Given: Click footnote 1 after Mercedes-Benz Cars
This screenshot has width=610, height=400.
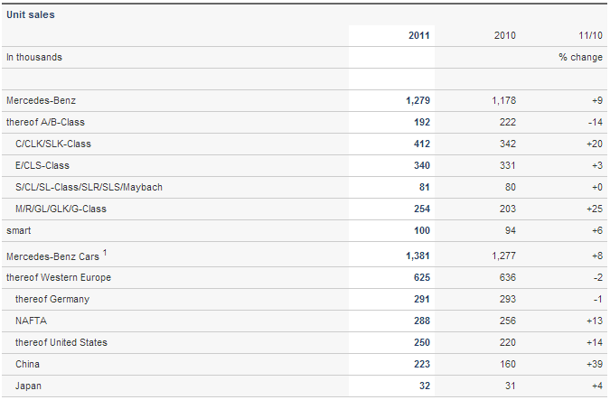Looking at the screenshot, I should tap(105, 253).
